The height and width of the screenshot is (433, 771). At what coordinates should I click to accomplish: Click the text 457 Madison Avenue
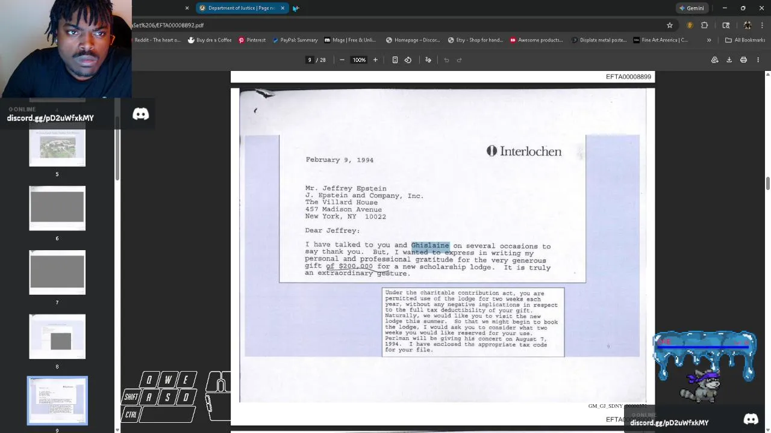343,209
